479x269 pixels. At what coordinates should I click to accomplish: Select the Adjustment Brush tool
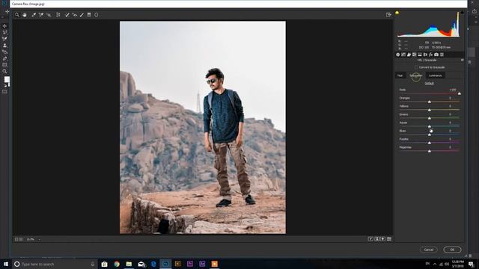click(82, 15)
